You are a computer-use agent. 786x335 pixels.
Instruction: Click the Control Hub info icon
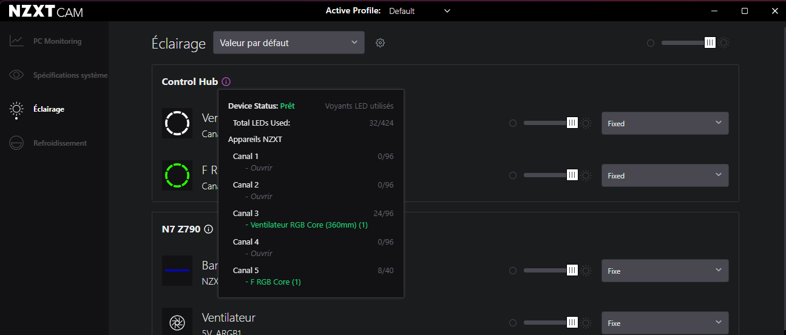tap(226, 81)
